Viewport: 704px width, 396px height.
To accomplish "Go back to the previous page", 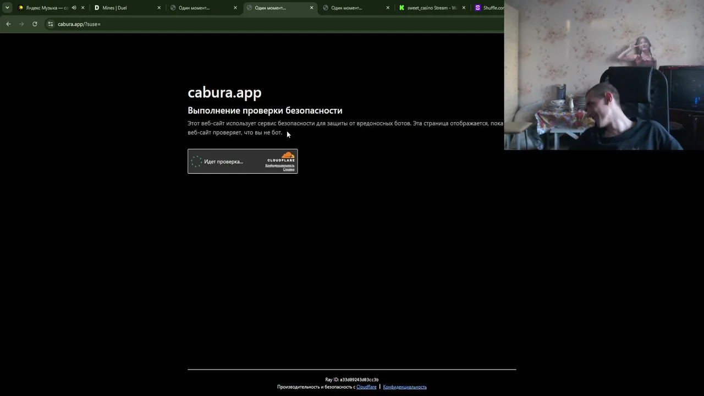I will 8,24.
